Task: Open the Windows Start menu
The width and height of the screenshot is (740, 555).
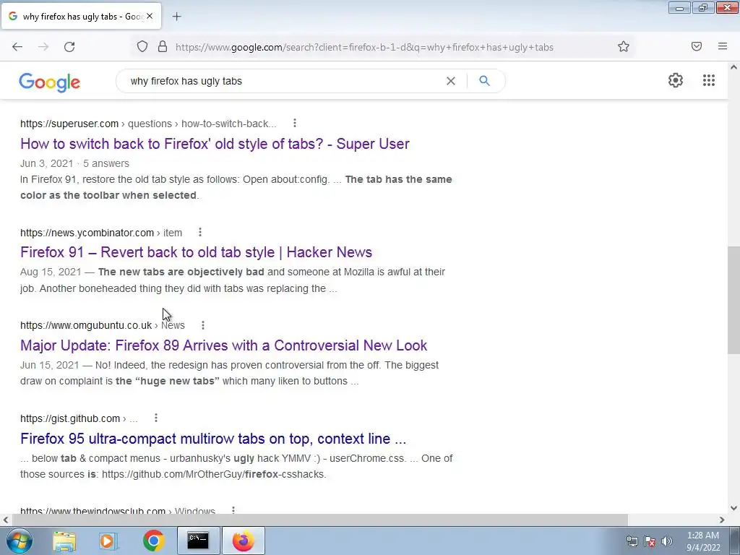Action: click(19, 541)
